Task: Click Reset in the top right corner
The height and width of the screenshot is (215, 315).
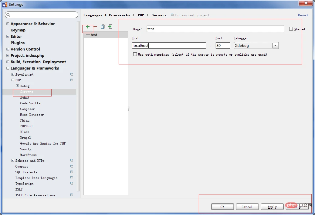Action: pos(303,15)
